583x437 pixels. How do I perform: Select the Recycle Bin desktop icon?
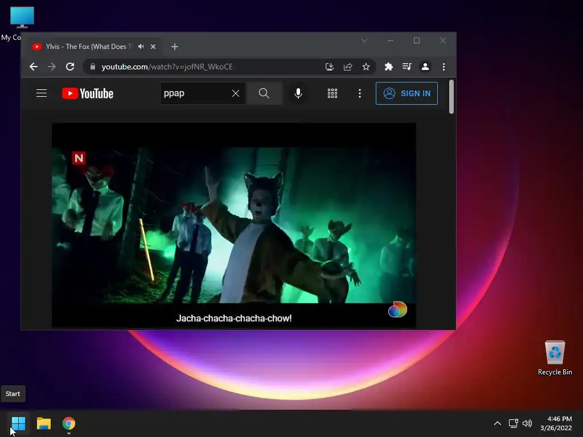[555, 358]
